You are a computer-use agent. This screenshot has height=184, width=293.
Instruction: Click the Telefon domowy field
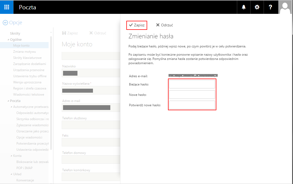coord(91,160)
